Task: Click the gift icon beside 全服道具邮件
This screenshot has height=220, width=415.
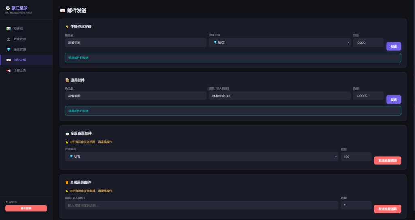Action: (67, 183)
